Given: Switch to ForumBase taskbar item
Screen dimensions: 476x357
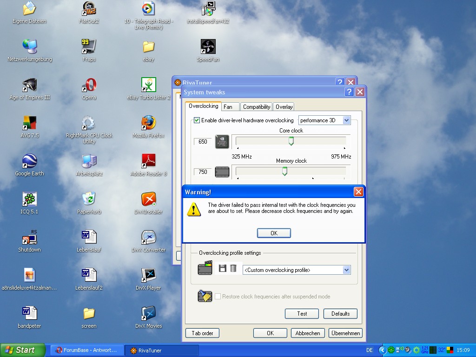Looking at the screenshot, I should pos(87,350).
